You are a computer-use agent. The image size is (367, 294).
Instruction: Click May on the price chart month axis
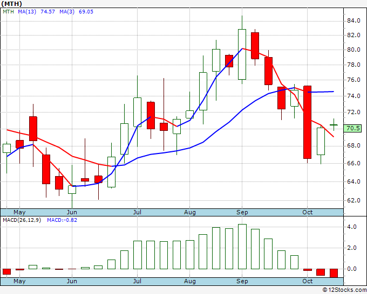[x=19, y=212]
